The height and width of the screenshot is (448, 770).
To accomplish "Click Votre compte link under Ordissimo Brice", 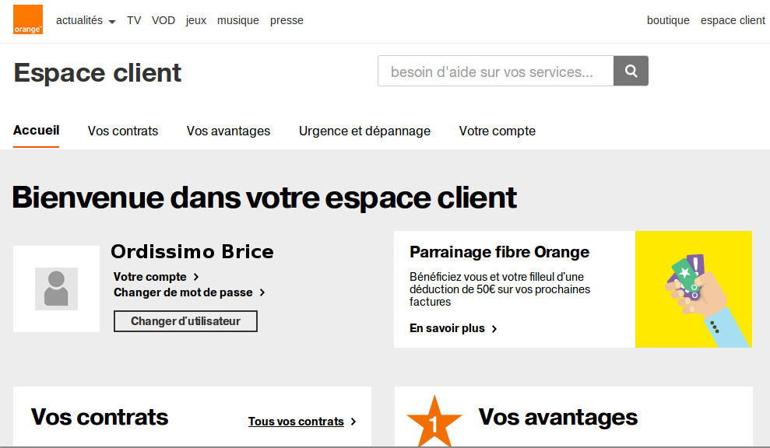I will tap(150, 277).
